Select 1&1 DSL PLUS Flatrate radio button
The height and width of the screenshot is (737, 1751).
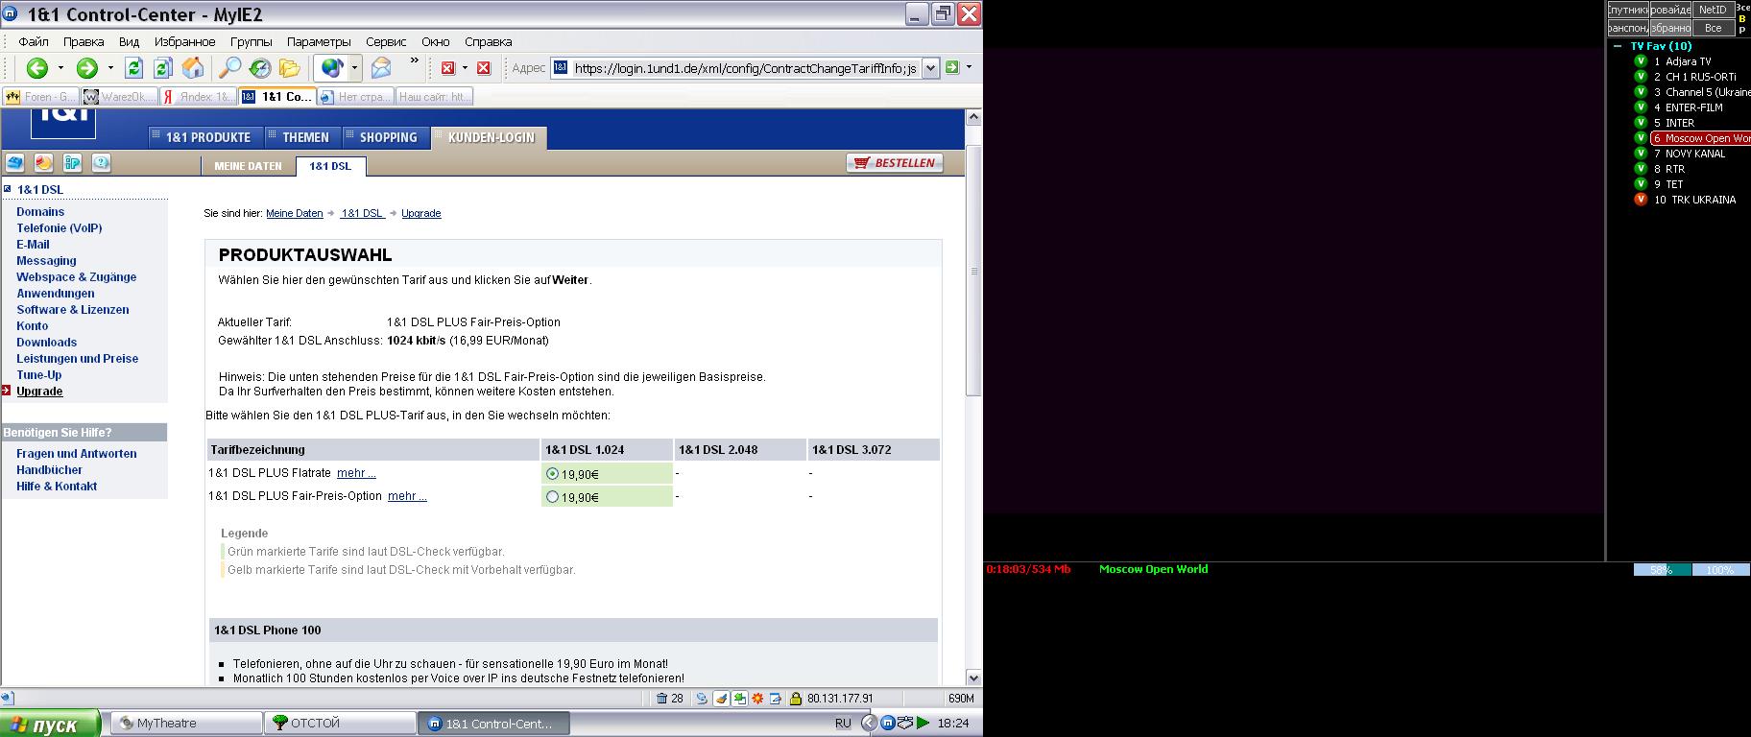point(552,473)
